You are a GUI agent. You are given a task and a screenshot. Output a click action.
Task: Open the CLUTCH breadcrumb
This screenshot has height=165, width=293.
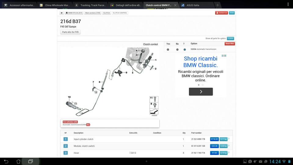click(x=107, y=13)
